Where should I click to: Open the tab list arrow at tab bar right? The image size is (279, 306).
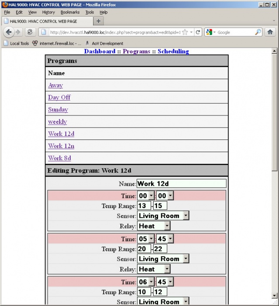pos(274,21)
